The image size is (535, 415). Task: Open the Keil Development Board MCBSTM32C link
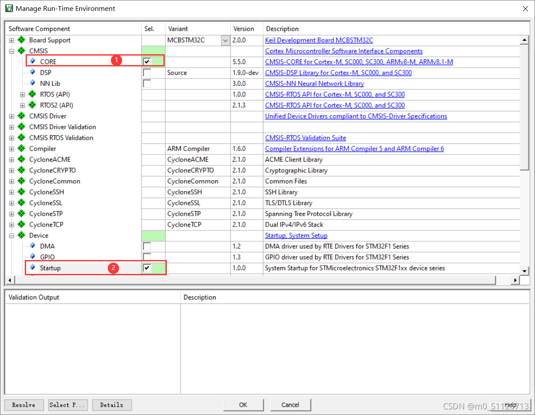pyautogui.click(x=319, y=40)
